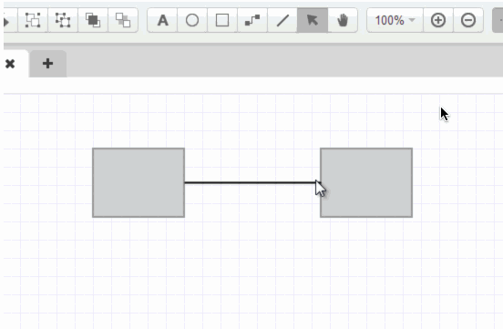Open the 100% zoom level dropdown
This screenshot has width=503, height=329.
point(395,20)
